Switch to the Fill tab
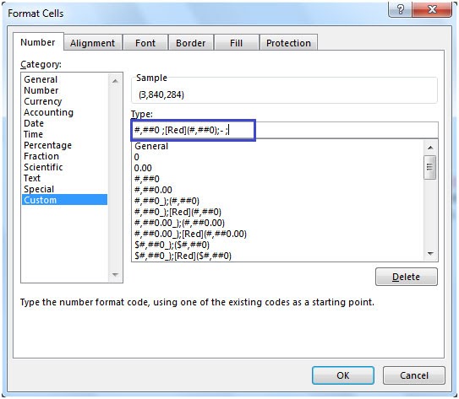Screen dimensions: 459x399 tap(236, 43)
